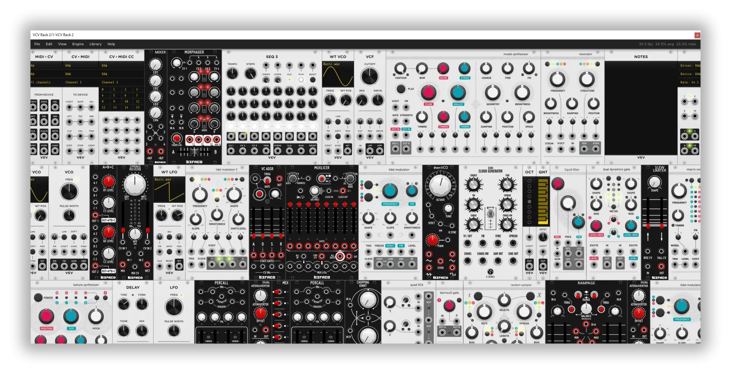Click Morphader red output jack 1
This screenshot has width=731, height=374.
point(189,139)
